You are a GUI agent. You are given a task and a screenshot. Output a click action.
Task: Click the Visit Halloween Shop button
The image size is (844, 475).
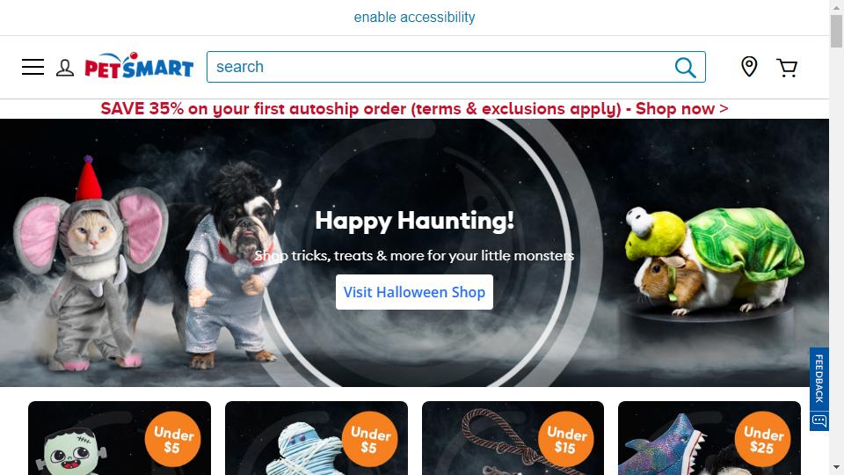[x=414, y=292]
